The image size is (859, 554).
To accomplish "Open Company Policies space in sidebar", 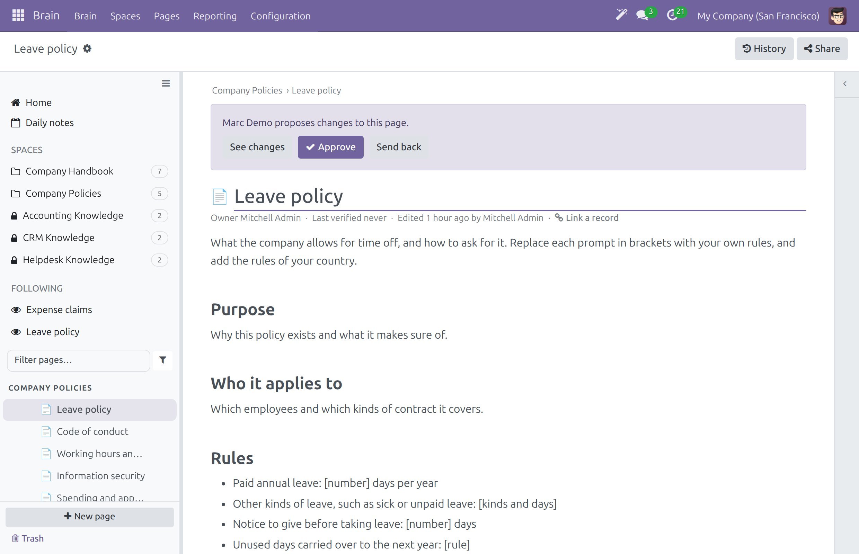I will 89,194.
